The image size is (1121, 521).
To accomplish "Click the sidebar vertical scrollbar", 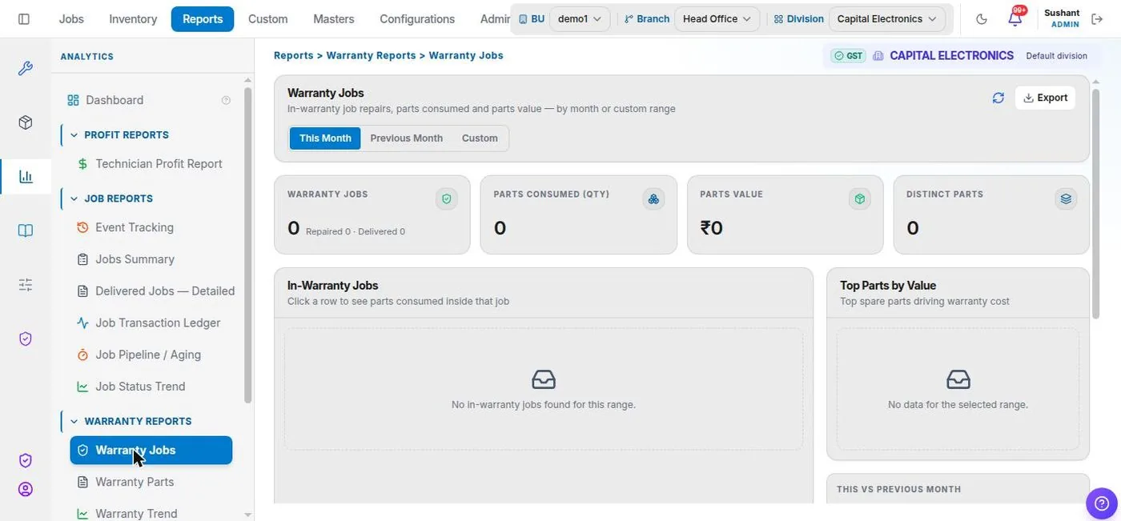I will pos(247,244).
